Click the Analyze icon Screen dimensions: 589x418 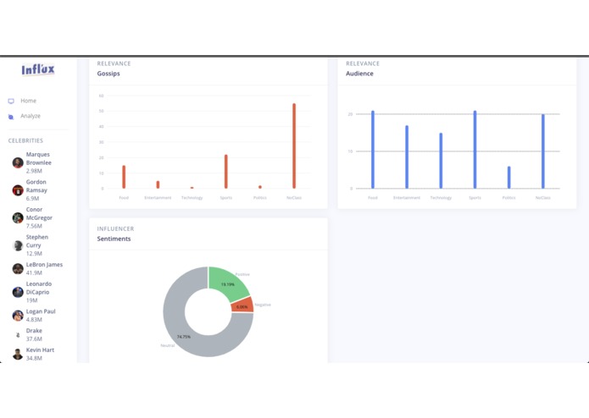(11, 117)
